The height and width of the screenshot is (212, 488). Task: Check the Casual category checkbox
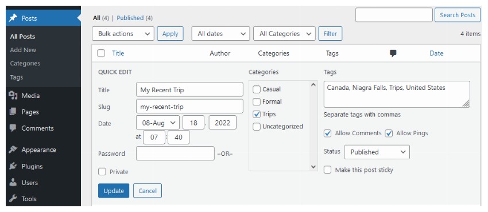point(257,89)
